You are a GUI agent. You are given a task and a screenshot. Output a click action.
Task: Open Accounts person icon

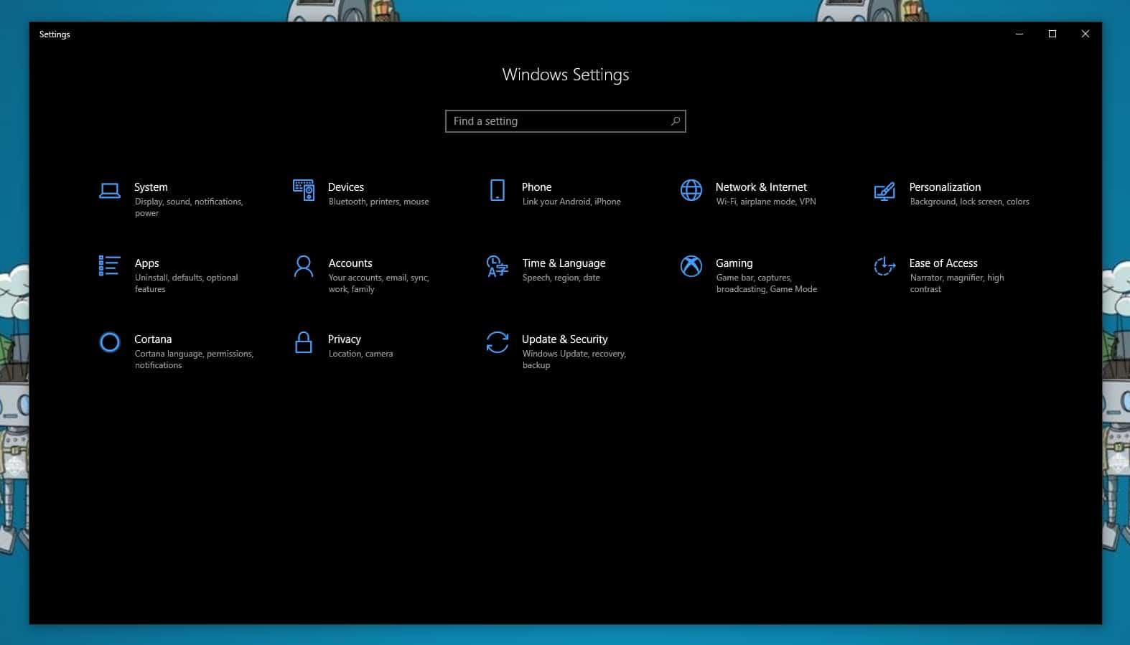(304, 266)
